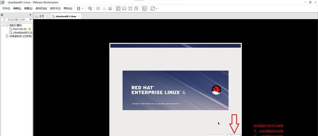Open the 查看(V) menu
Viewport: 318px width, 136px height.
click(x=28, y=8)
